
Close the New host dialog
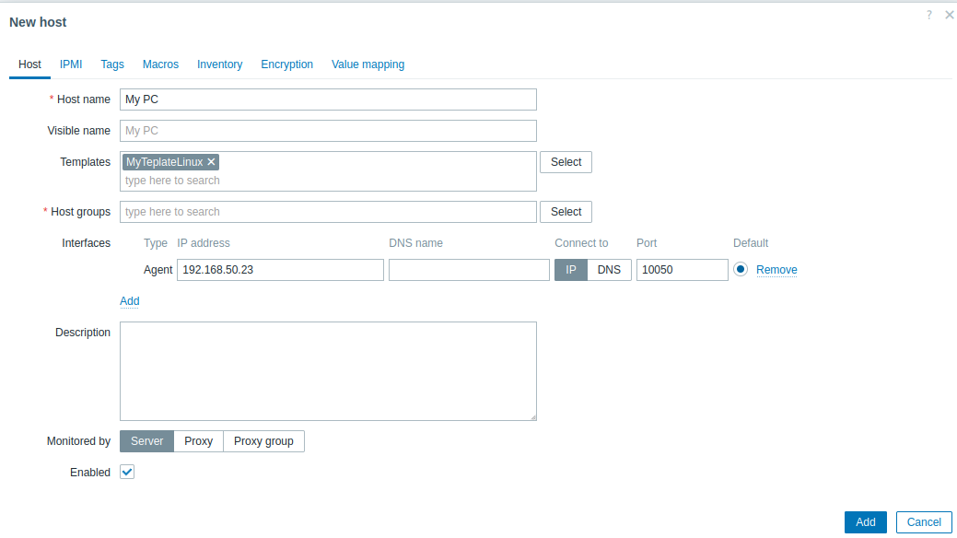pos(949,15)
